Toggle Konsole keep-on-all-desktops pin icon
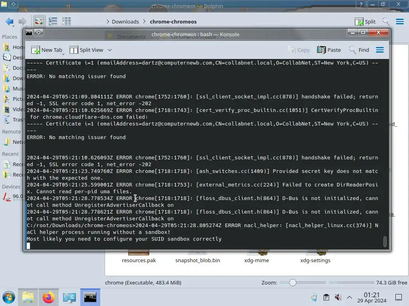This screenshot has width=409, height=306. 39,33
